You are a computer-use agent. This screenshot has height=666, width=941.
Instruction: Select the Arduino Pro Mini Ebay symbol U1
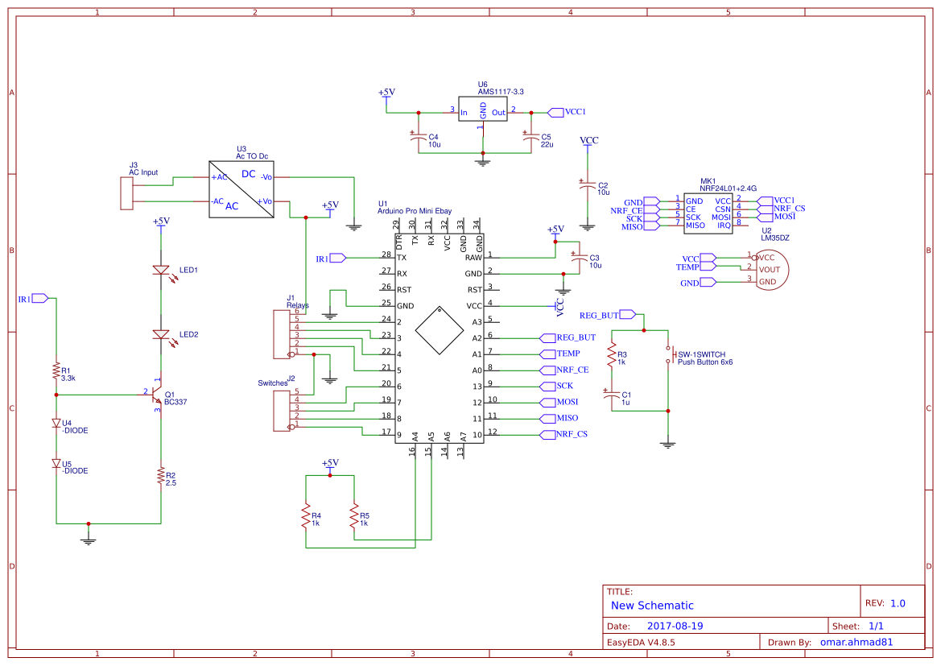[x=439, y=338]
